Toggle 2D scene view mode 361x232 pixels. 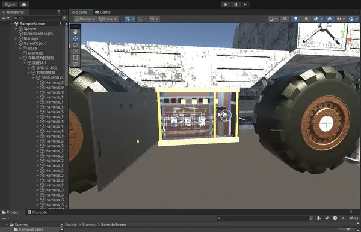(x=285, y=19)
